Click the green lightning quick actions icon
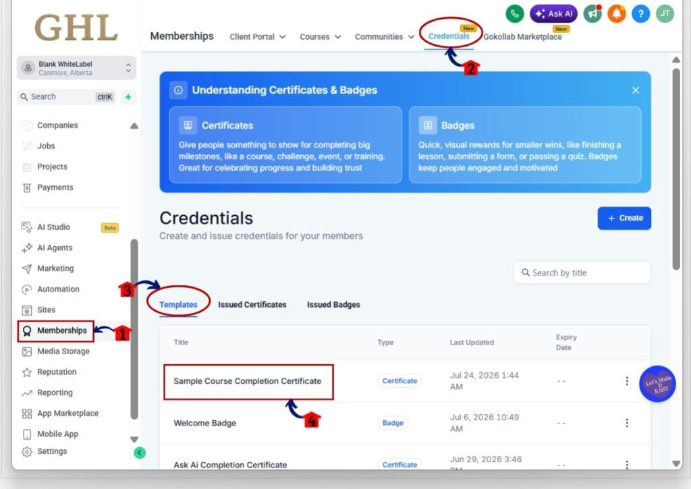Viewport: 691px width, 489px height. coord(128,96)
